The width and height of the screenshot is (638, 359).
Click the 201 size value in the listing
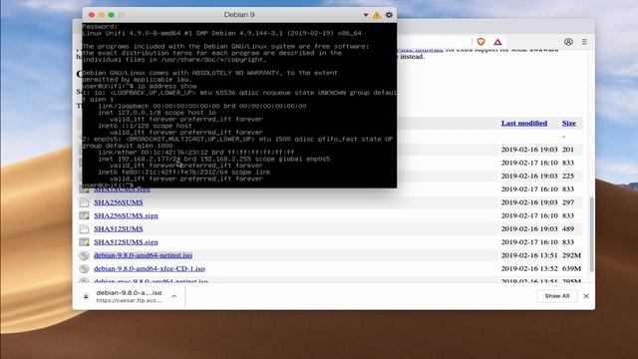click(568, 150)
